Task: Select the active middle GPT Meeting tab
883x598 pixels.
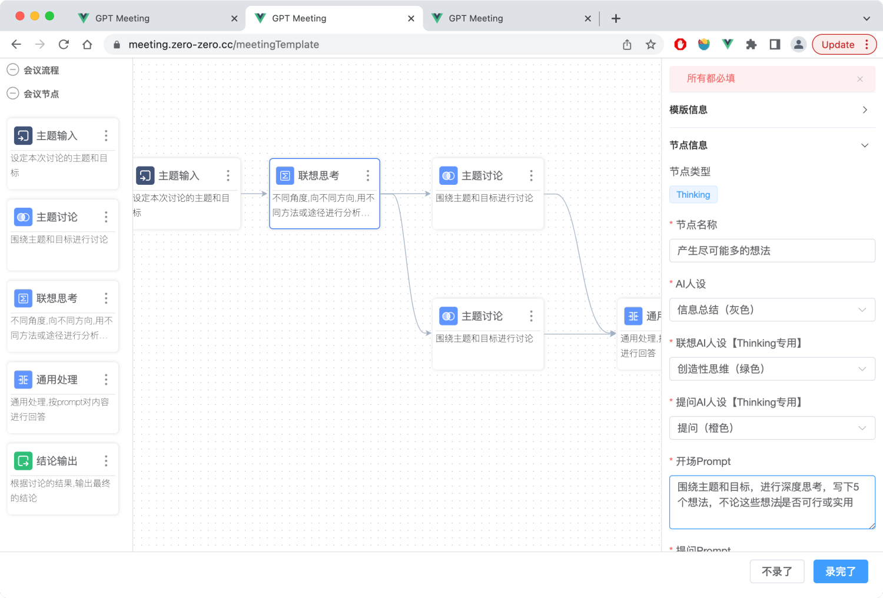Action: pyautogui.click(x=333, y=18)
